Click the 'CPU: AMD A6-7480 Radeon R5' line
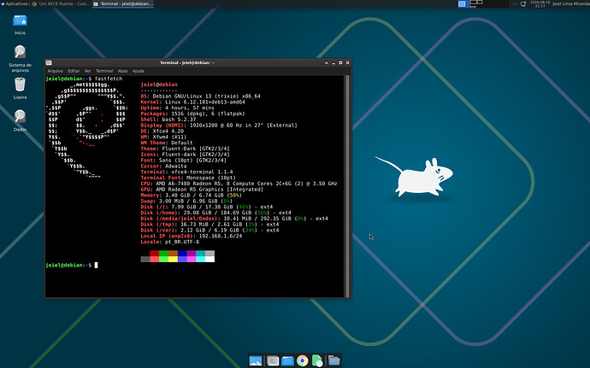Screen dimensions: 590x368 point(239,184)
